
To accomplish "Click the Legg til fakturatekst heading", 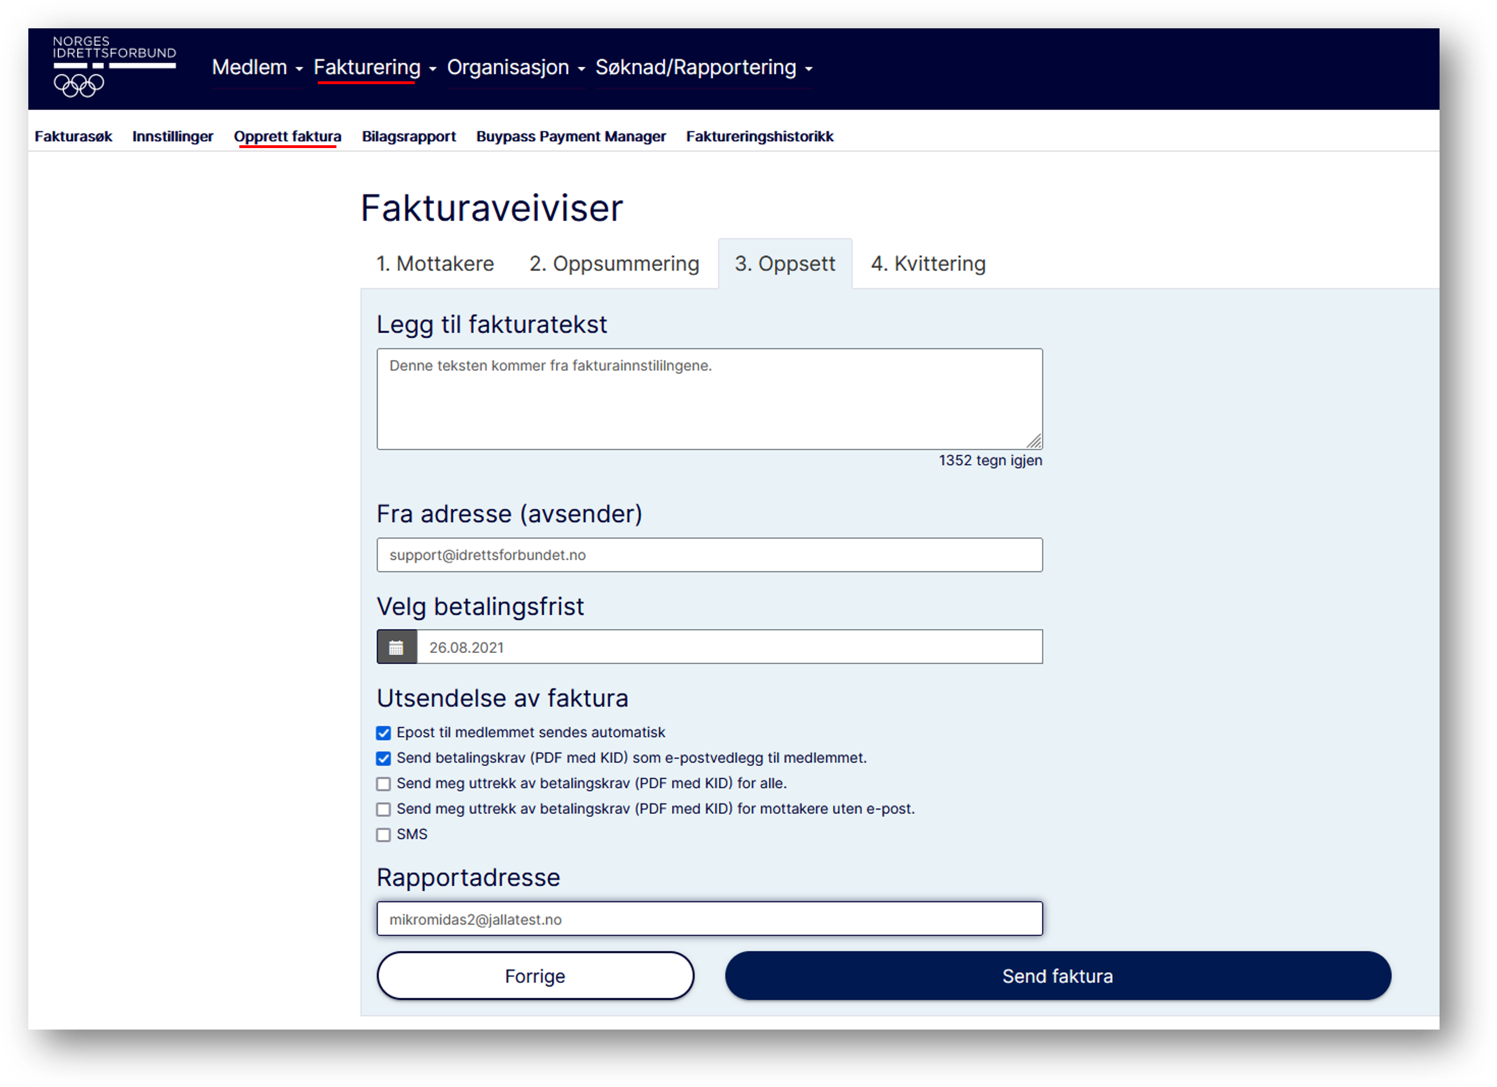I will click(x=492, y=325).
